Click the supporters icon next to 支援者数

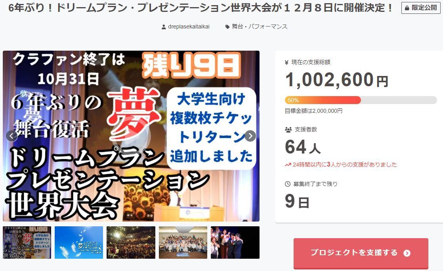(288, 130)
